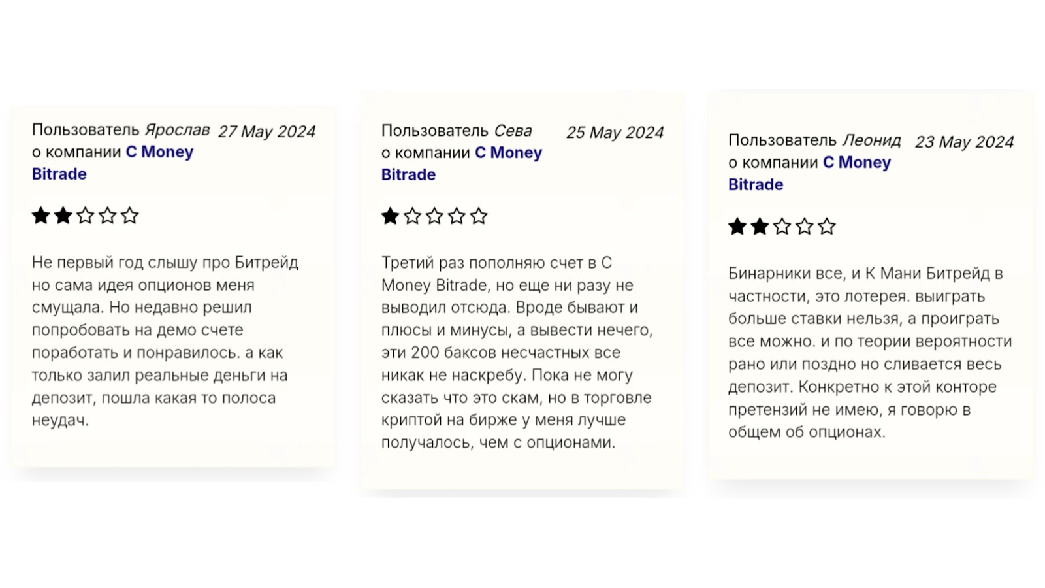Select the first filled star in Сева's rating

click(x=391, y=216)
